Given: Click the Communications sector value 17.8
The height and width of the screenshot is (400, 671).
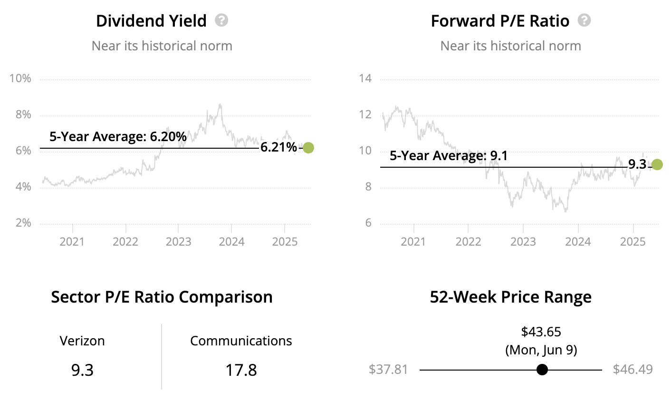Looking at the screenshot, I should coord(241,370).
